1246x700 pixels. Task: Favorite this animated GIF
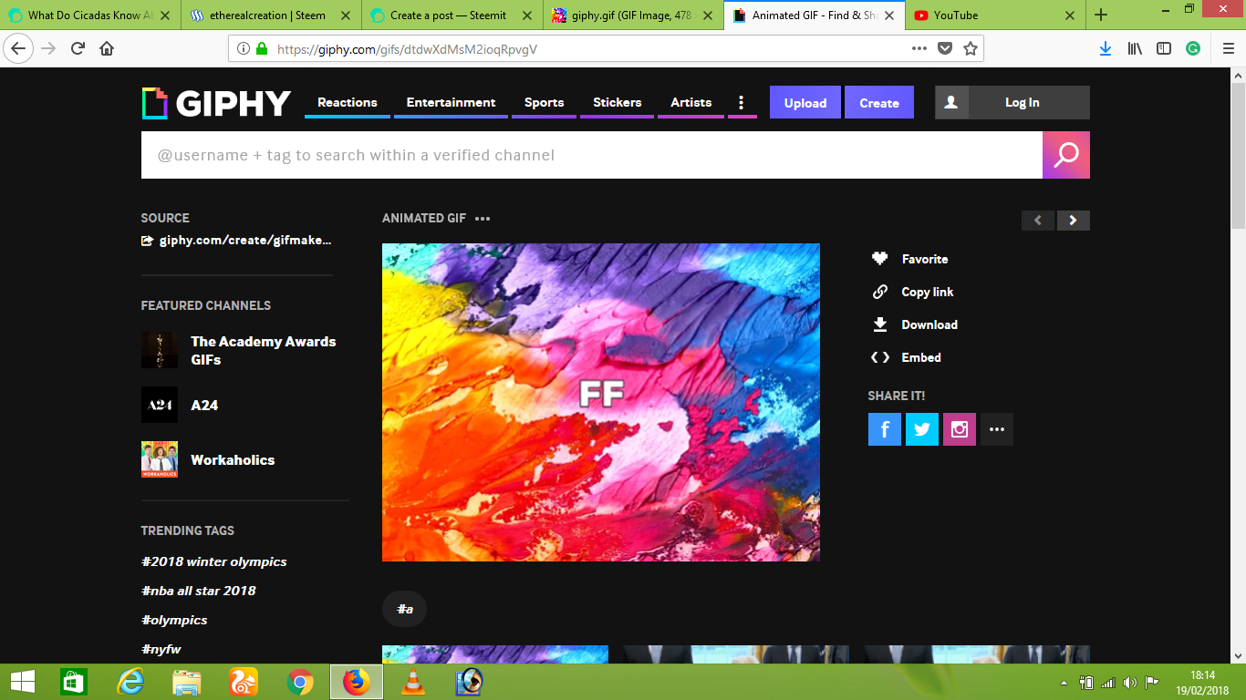[x=924, y=259]
